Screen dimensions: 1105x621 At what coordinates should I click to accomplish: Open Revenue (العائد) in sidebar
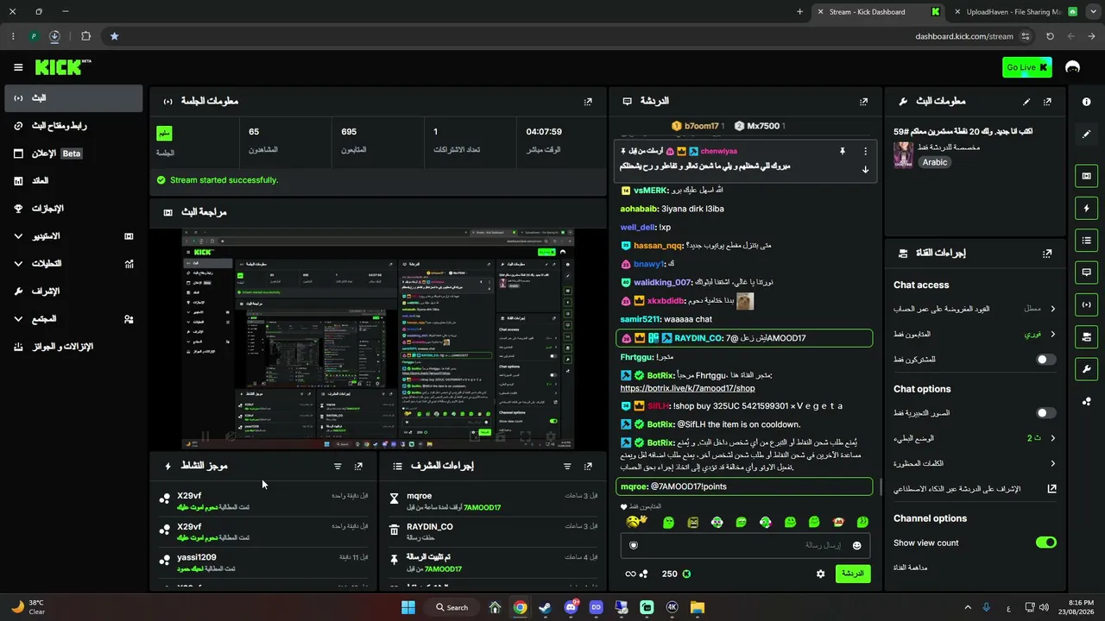tap(73, 181)
